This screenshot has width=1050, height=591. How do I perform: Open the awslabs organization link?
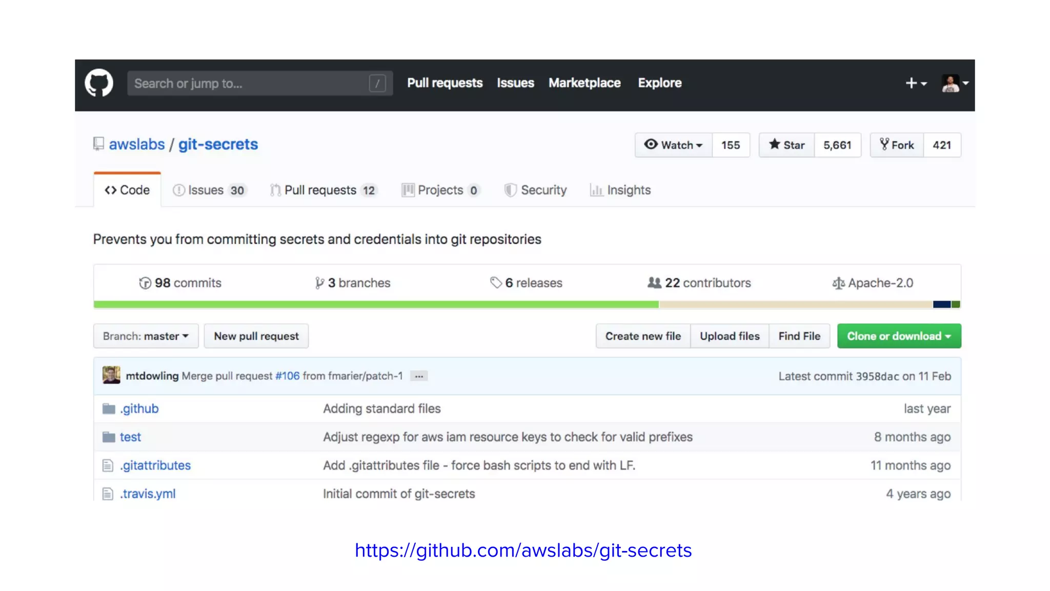(x=137, y=144)
